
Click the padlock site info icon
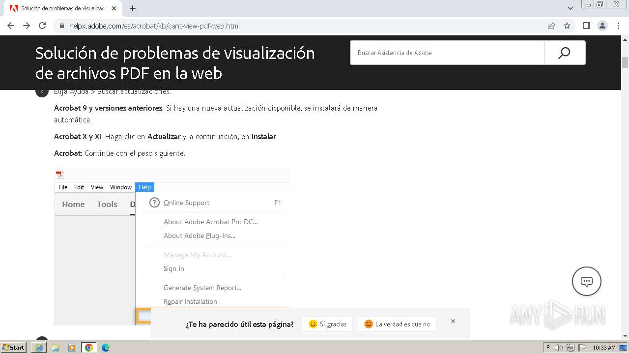[62, 26]
